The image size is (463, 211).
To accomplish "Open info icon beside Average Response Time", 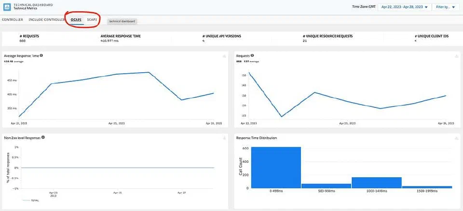I will (x=41, y=55).
